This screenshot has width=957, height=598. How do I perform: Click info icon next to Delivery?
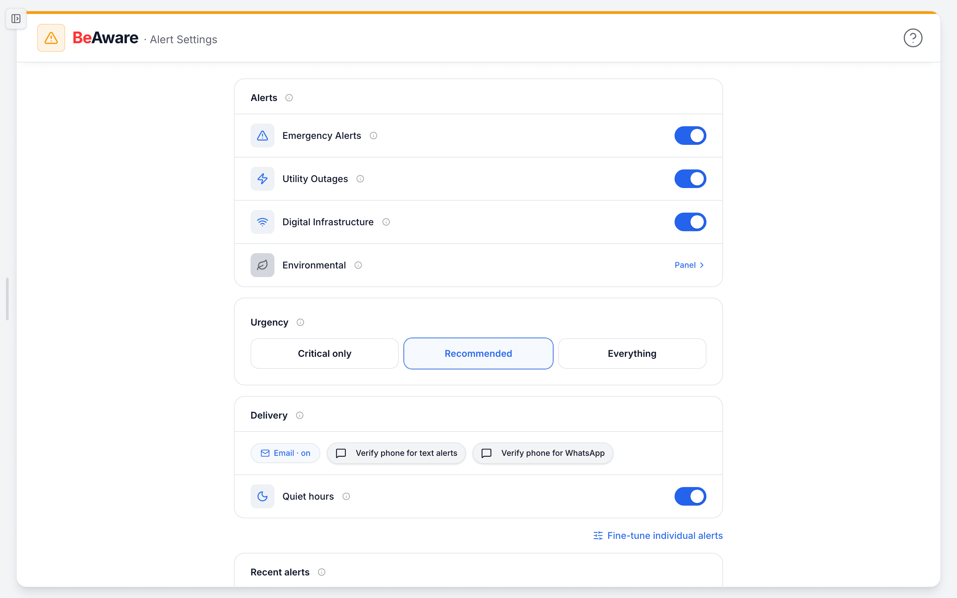pyautogui.click(x=300, y=415)
